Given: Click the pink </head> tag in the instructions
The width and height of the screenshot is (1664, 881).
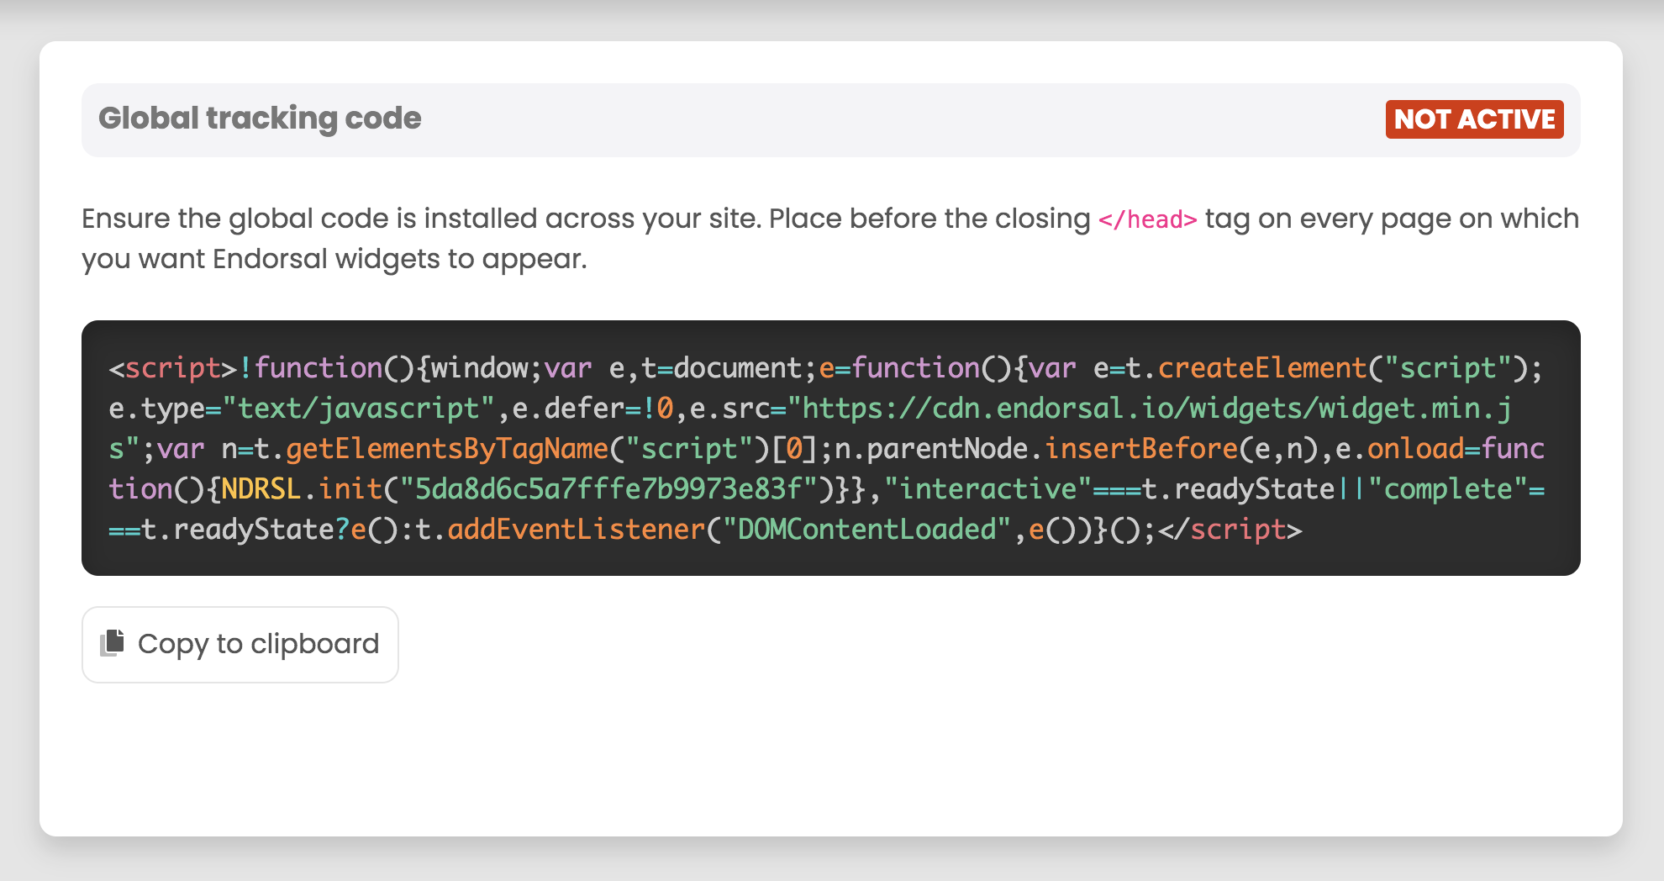Looking at the screenshot, I should coord(1147,220).
